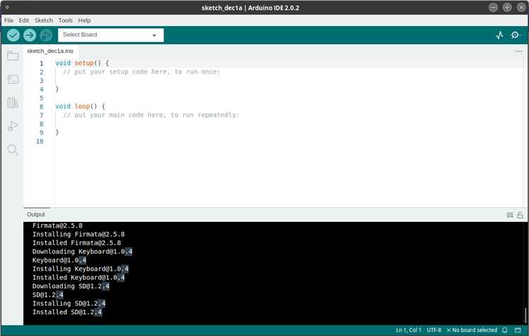
Task: Click 'Installed SD@1.2.4' output line
Action: [67, 312]
